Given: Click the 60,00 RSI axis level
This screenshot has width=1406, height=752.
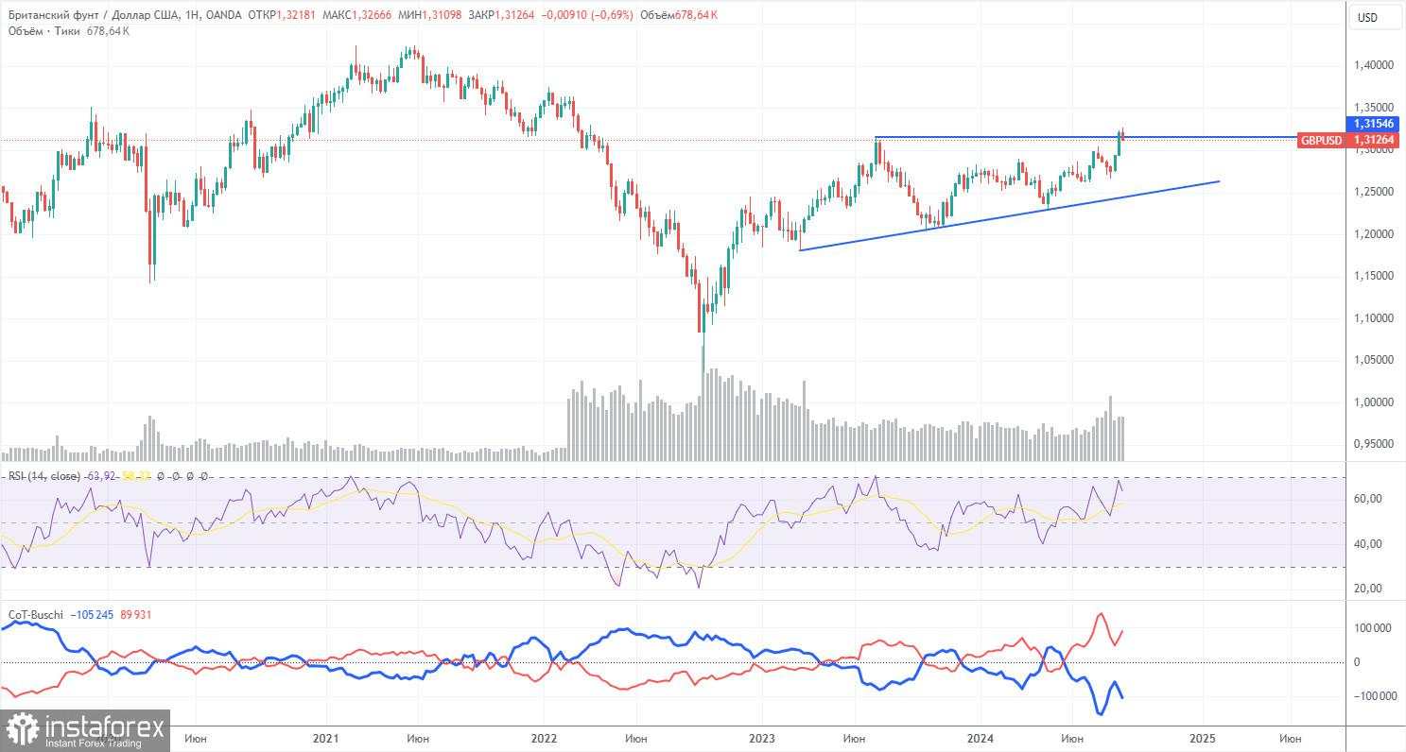Looking at the screenshot, I should (x=1369, y=499).
